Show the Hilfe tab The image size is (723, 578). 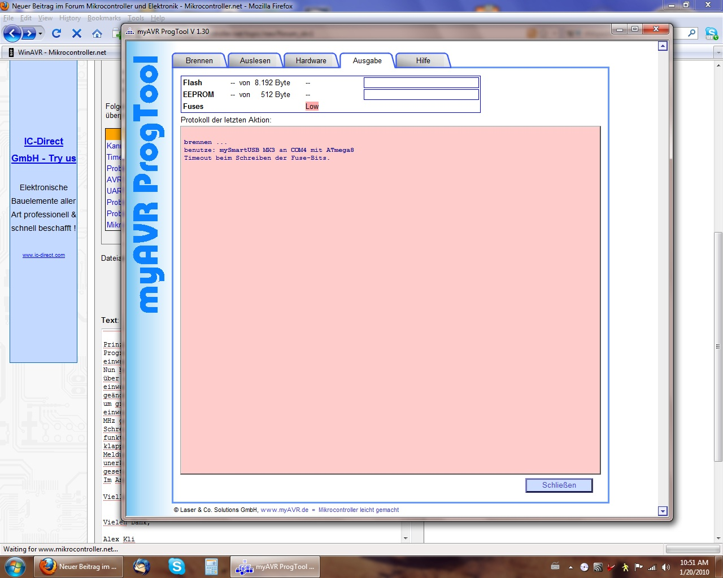[x=423, y=60]
